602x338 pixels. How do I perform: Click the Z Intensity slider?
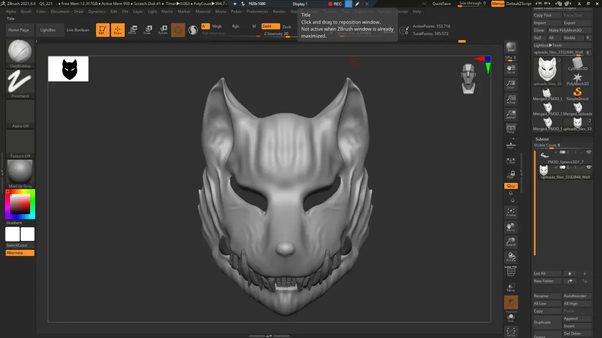(x=276, y=34)
